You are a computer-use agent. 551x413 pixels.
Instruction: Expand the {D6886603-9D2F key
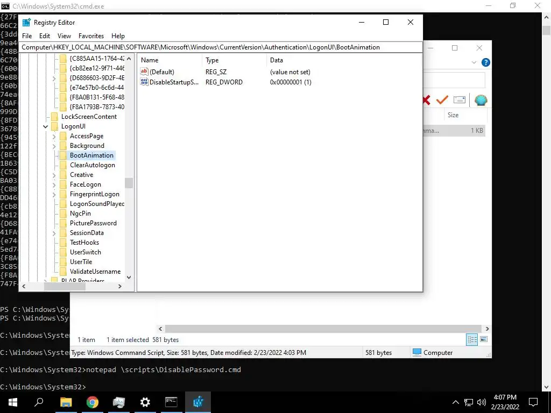(54, 78)
